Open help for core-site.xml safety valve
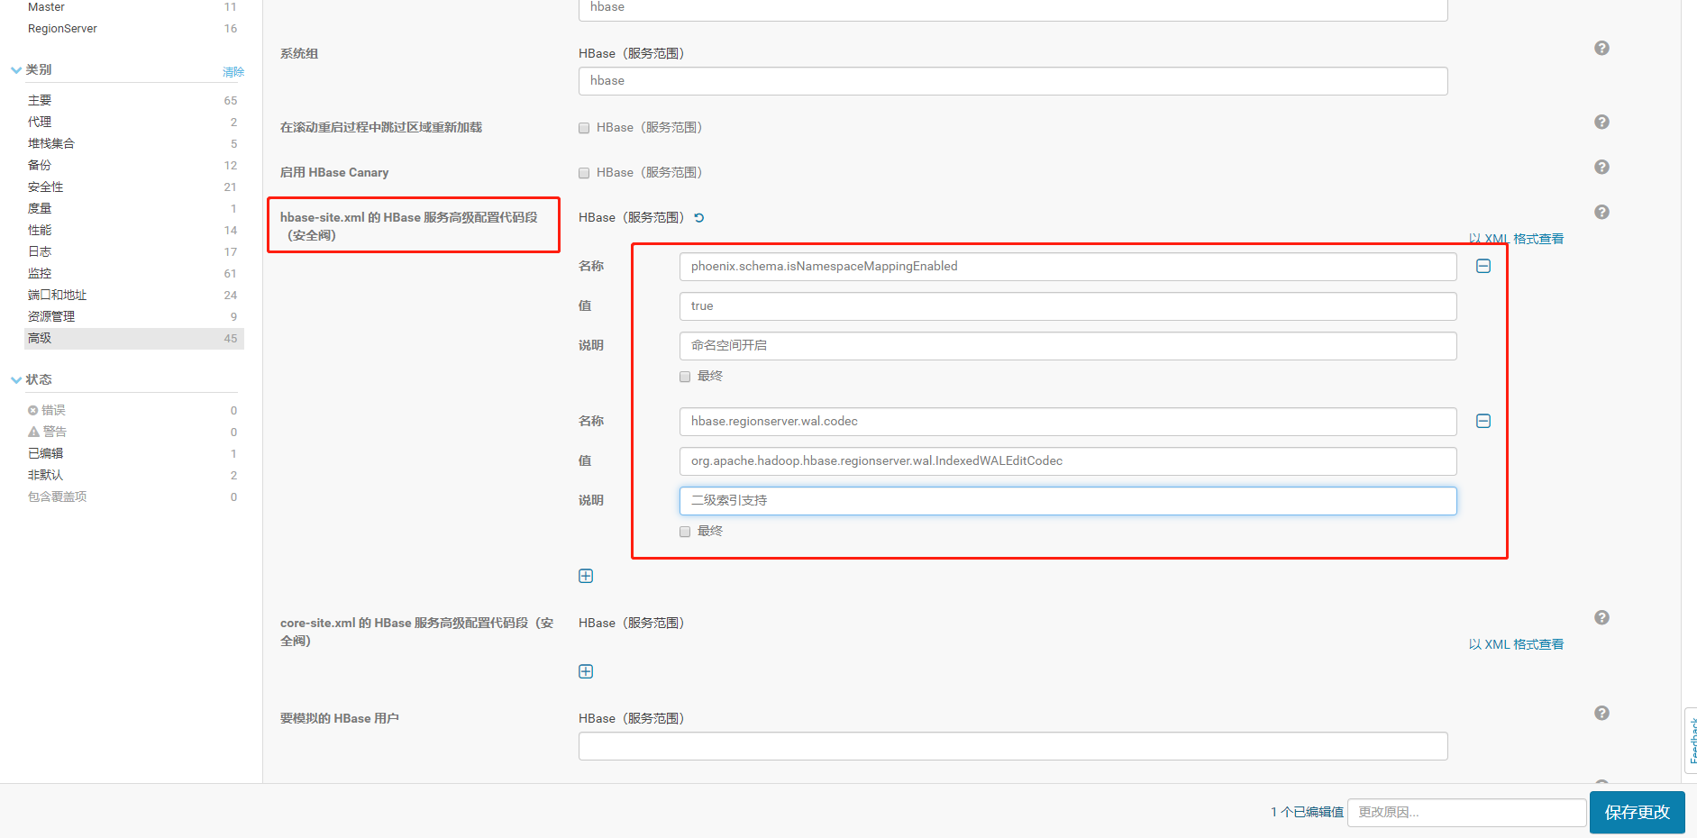Screen dimensions: 1697x838 point(1601,617)
